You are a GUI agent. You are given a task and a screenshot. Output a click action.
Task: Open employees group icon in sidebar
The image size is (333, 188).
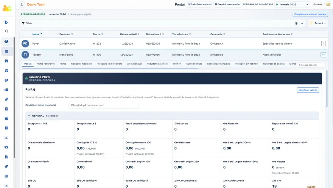(x=6, y=41)
